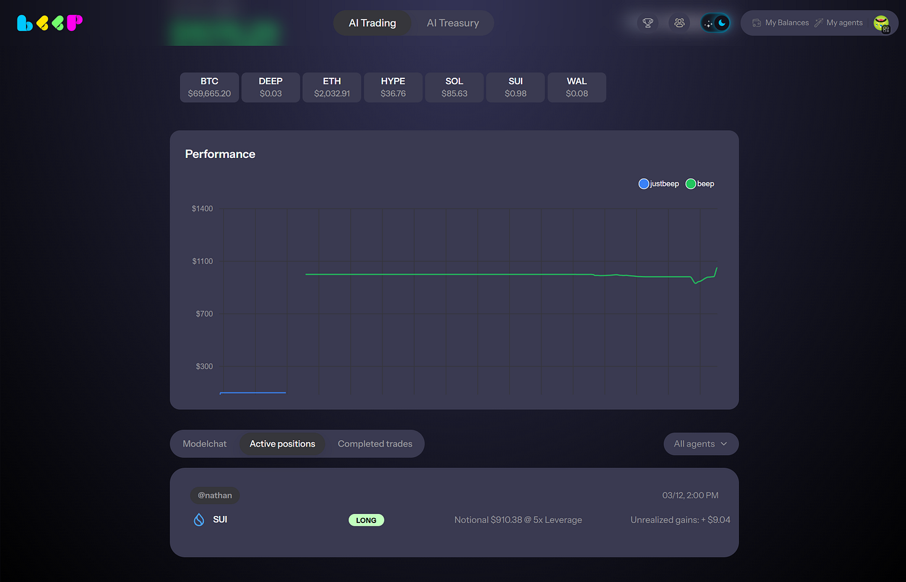The width and height of the screenshot is (906, 582).
Task: Select the BTC price tile
Action: (209, 87)
